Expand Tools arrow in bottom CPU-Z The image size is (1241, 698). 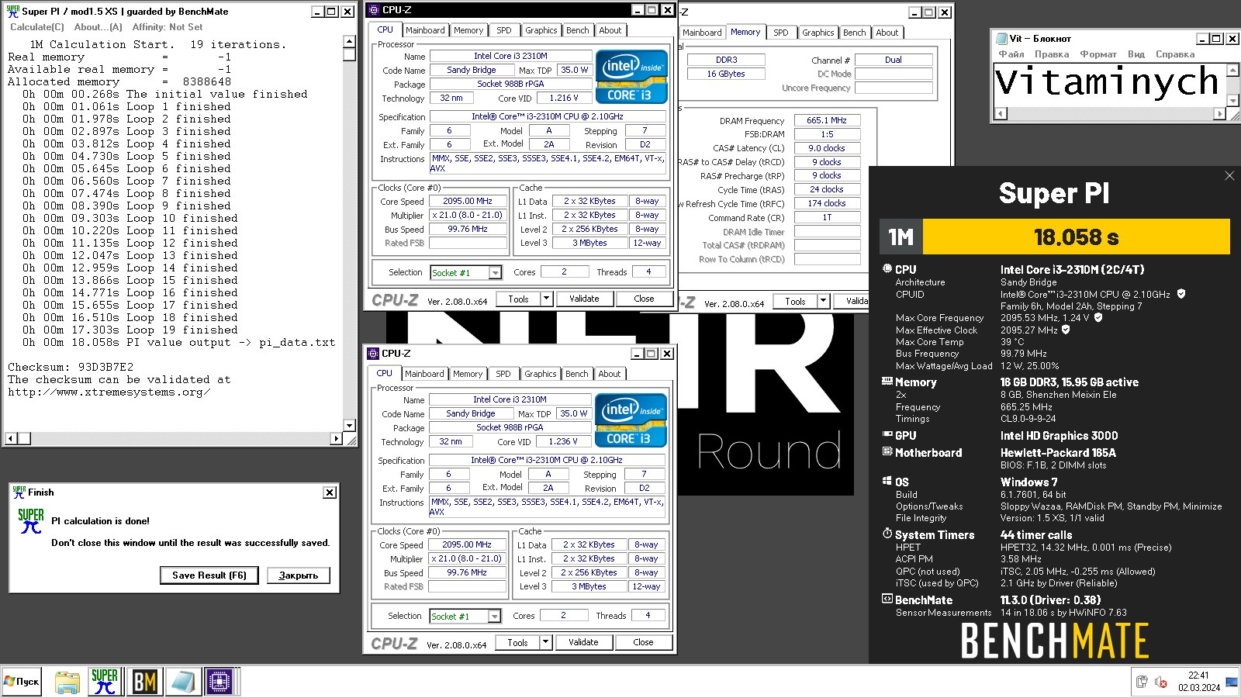(x=545, y=642)
